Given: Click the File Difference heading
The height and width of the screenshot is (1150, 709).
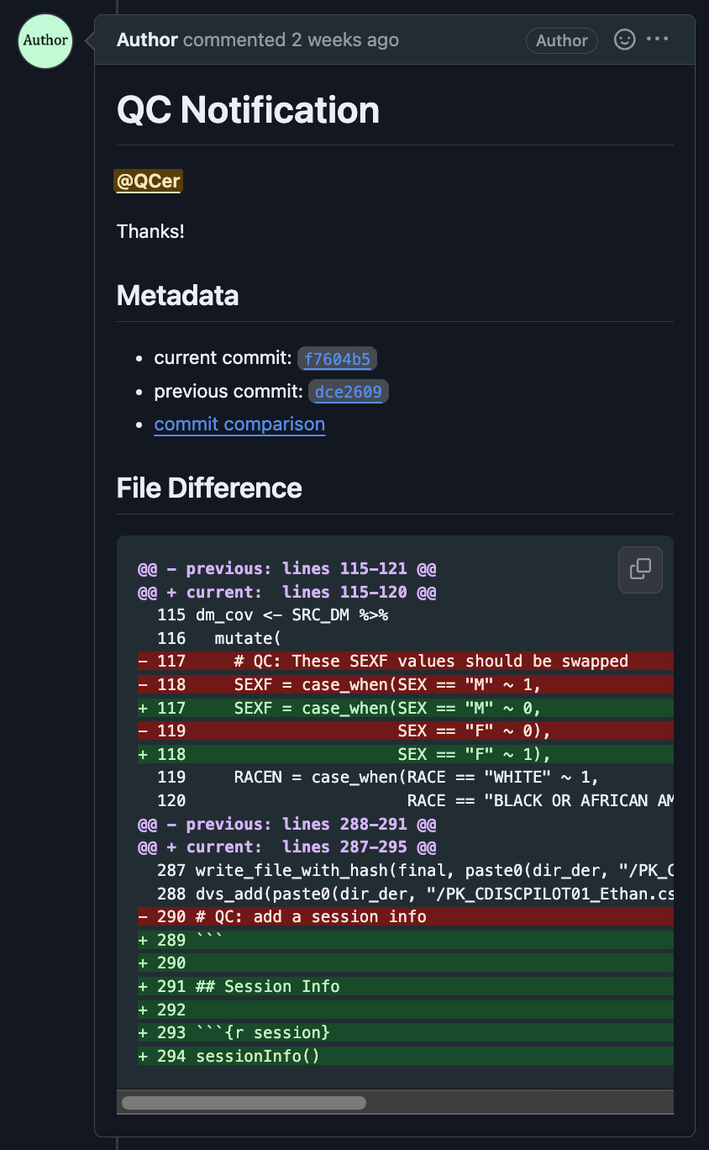Looking at the screenshot, I should tap(209, 488).
